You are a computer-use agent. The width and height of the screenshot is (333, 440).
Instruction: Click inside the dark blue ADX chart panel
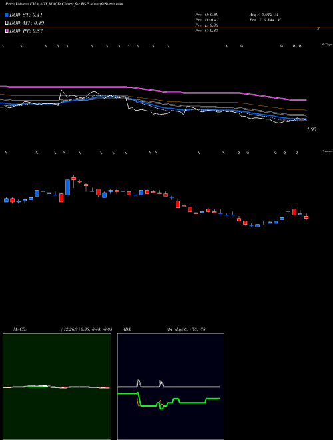point(170,387)
